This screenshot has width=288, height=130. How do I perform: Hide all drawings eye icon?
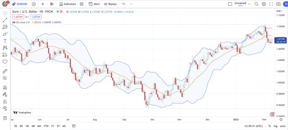coord(5,108)
